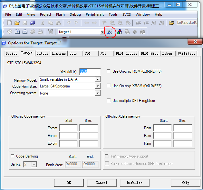Enable Use On-chip XRAM checkbox
The width and height of the screenshot is (203, 190).
tap(109, 86)
